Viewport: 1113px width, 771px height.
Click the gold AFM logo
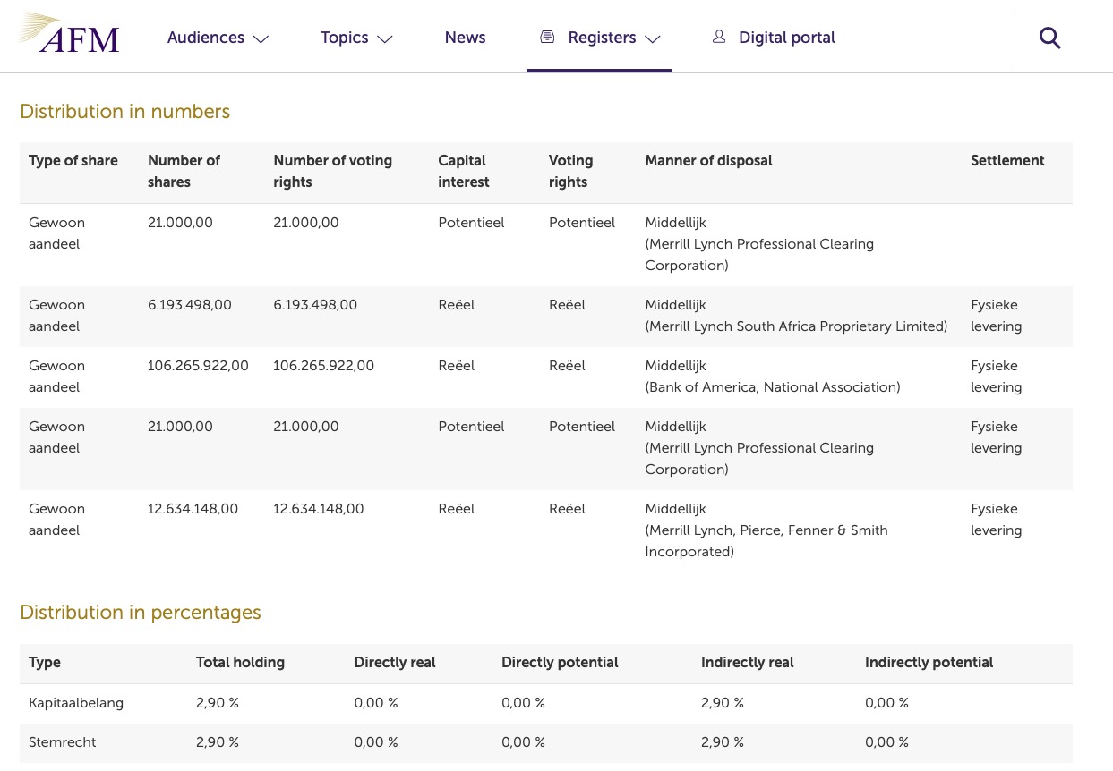tap(67, 34)
